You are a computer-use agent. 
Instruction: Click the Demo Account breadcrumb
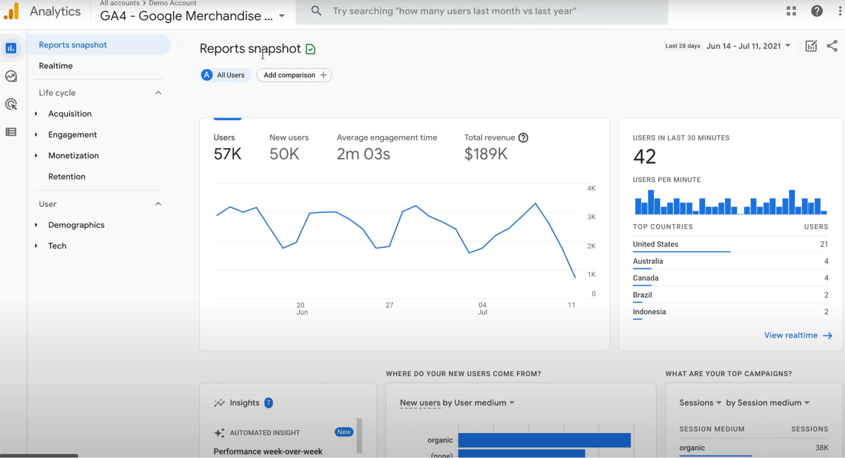[172, 3]
